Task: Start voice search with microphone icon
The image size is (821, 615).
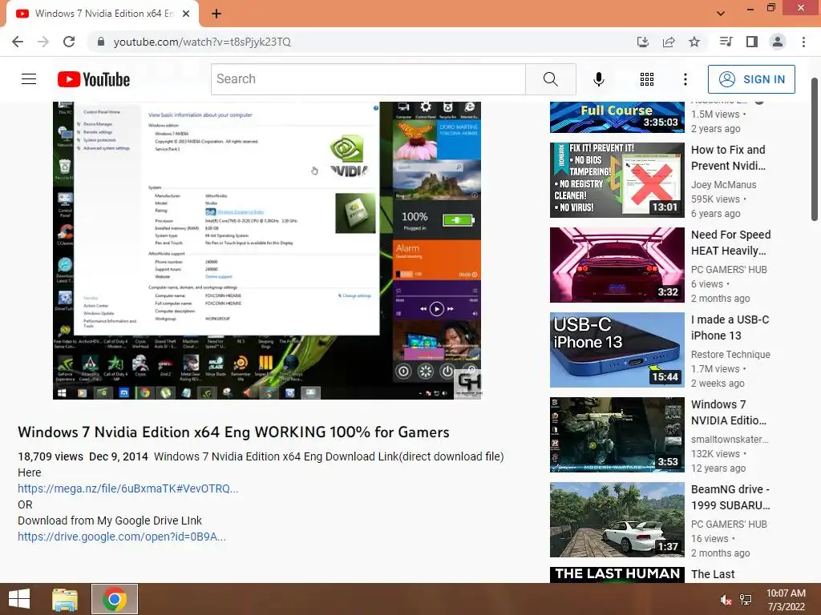Action: [598, 79]
